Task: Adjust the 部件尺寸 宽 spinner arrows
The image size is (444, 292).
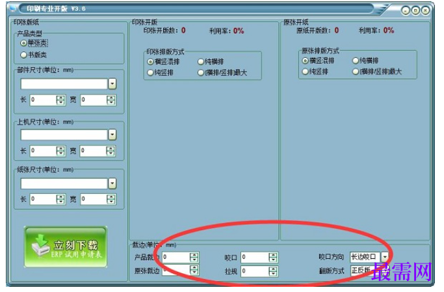Action: [x=111, y=100]
